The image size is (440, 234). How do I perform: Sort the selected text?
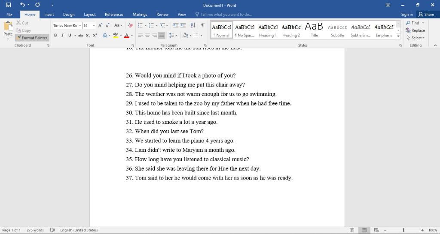point(193,25)
